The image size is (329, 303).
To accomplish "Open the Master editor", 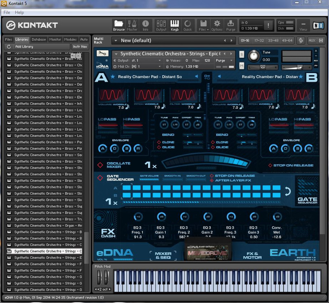I will pos(132,25).
